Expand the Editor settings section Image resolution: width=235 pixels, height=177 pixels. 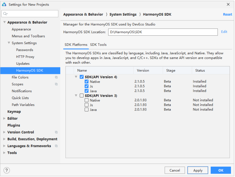(4, 118)
